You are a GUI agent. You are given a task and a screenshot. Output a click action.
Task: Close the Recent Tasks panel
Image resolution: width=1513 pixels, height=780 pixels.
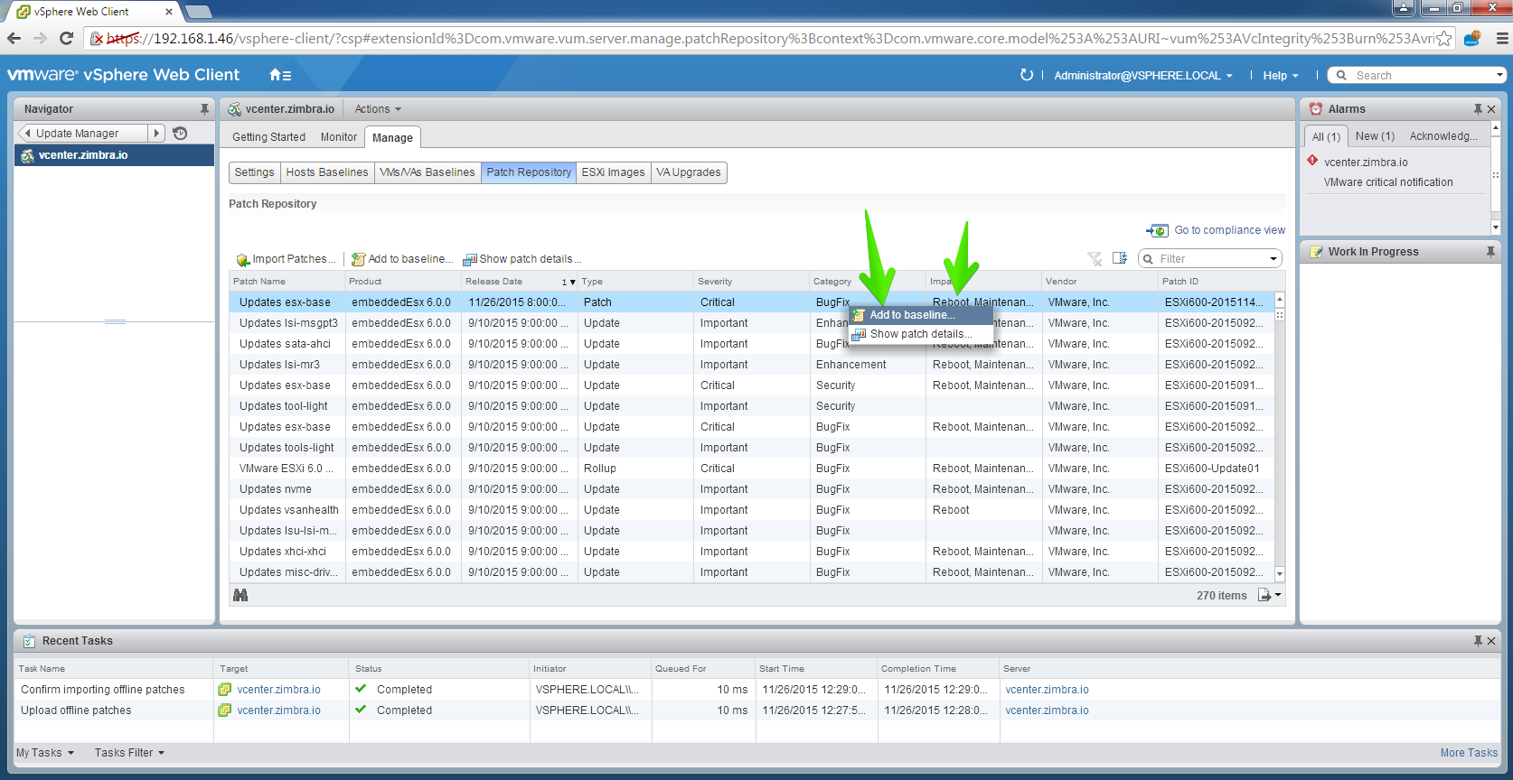1491,641
